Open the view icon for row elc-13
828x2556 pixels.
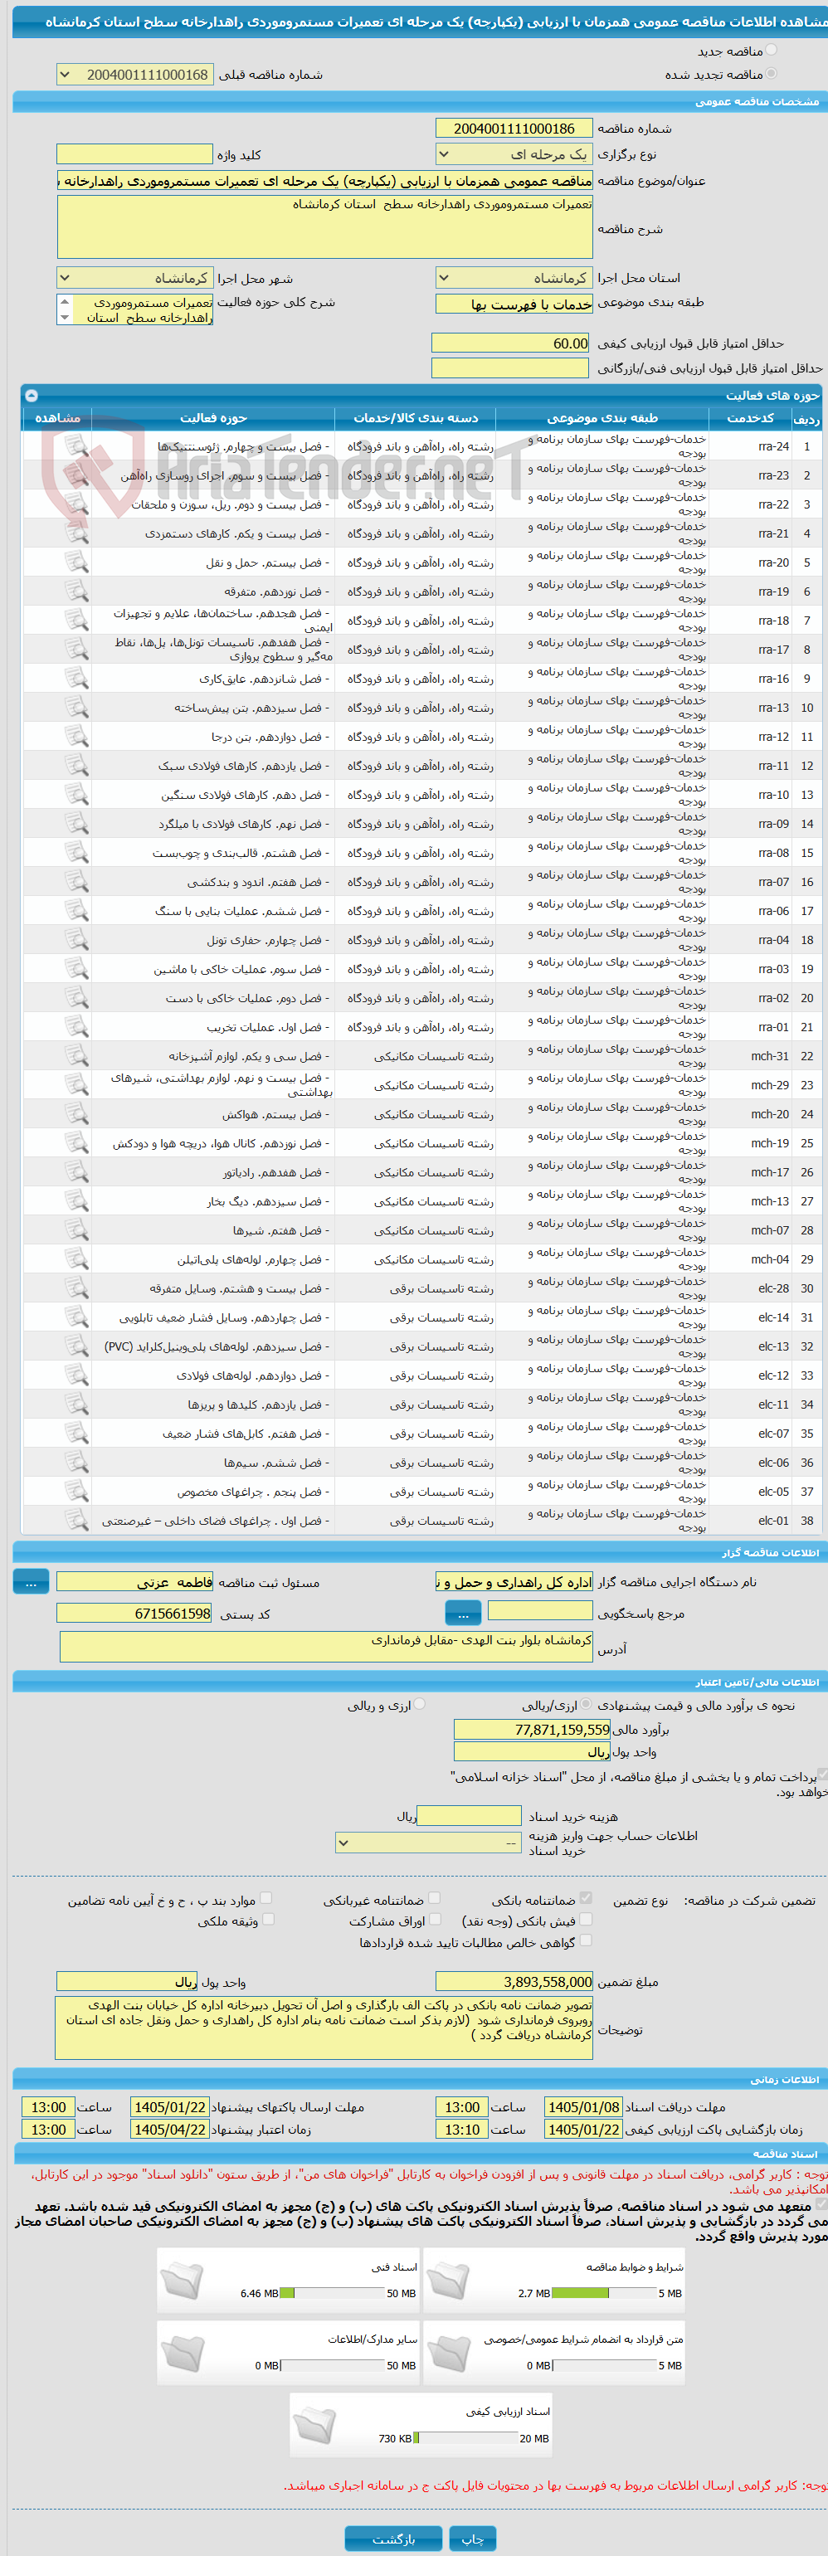[75, 1346]
